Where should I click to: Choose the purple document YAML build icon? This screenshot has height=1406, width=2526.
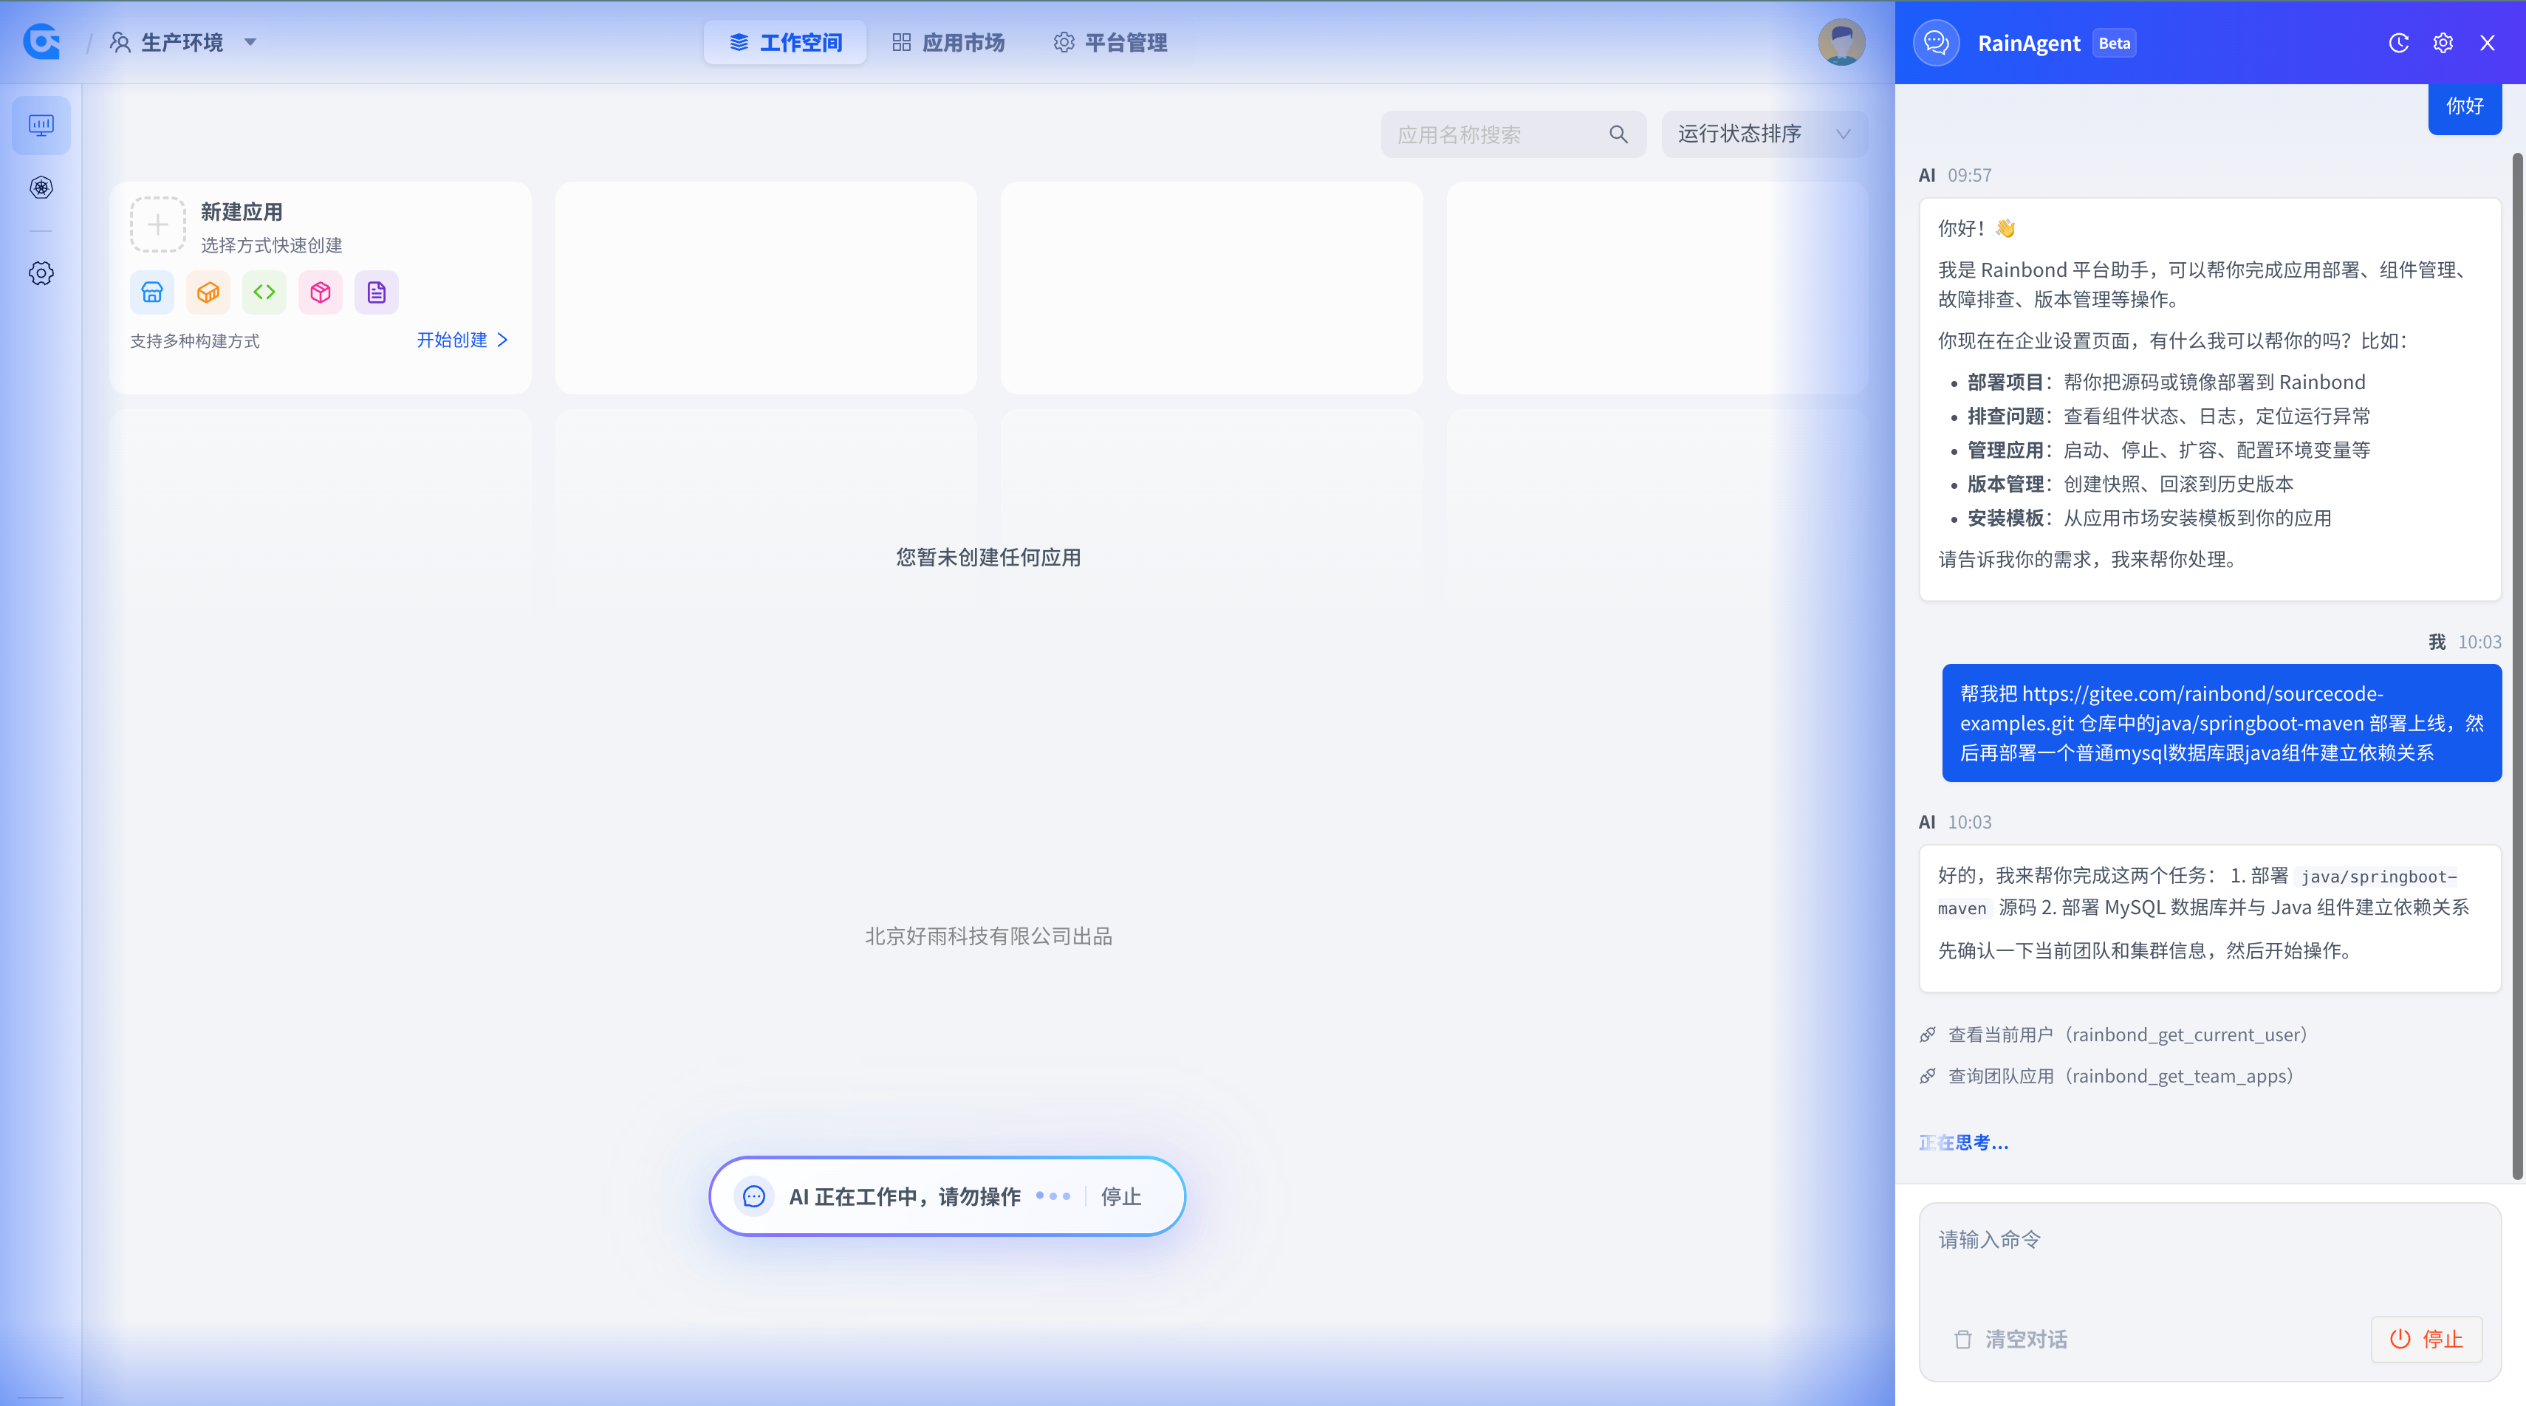[377, 292]
